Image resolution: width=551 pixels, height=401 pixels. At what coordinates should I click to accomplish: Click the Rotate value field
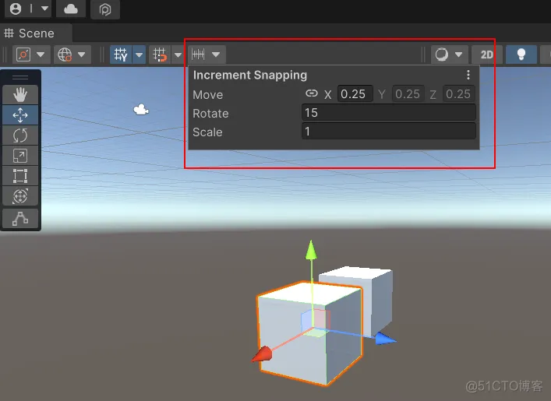(x=389, y=113)
